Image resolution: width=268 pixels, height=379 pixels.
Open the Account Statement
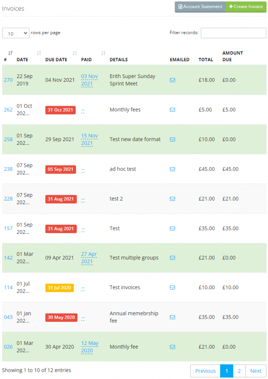pyautogui.click(x=200, y=7)
